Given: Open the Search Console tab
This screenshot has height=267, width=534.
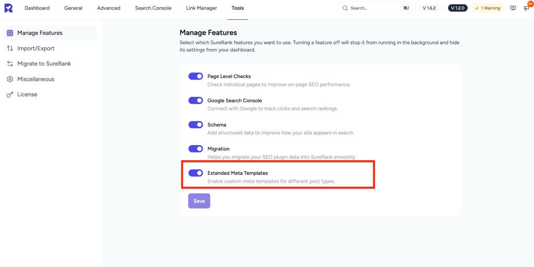Looking at the screenshot, I should (153, 8).
